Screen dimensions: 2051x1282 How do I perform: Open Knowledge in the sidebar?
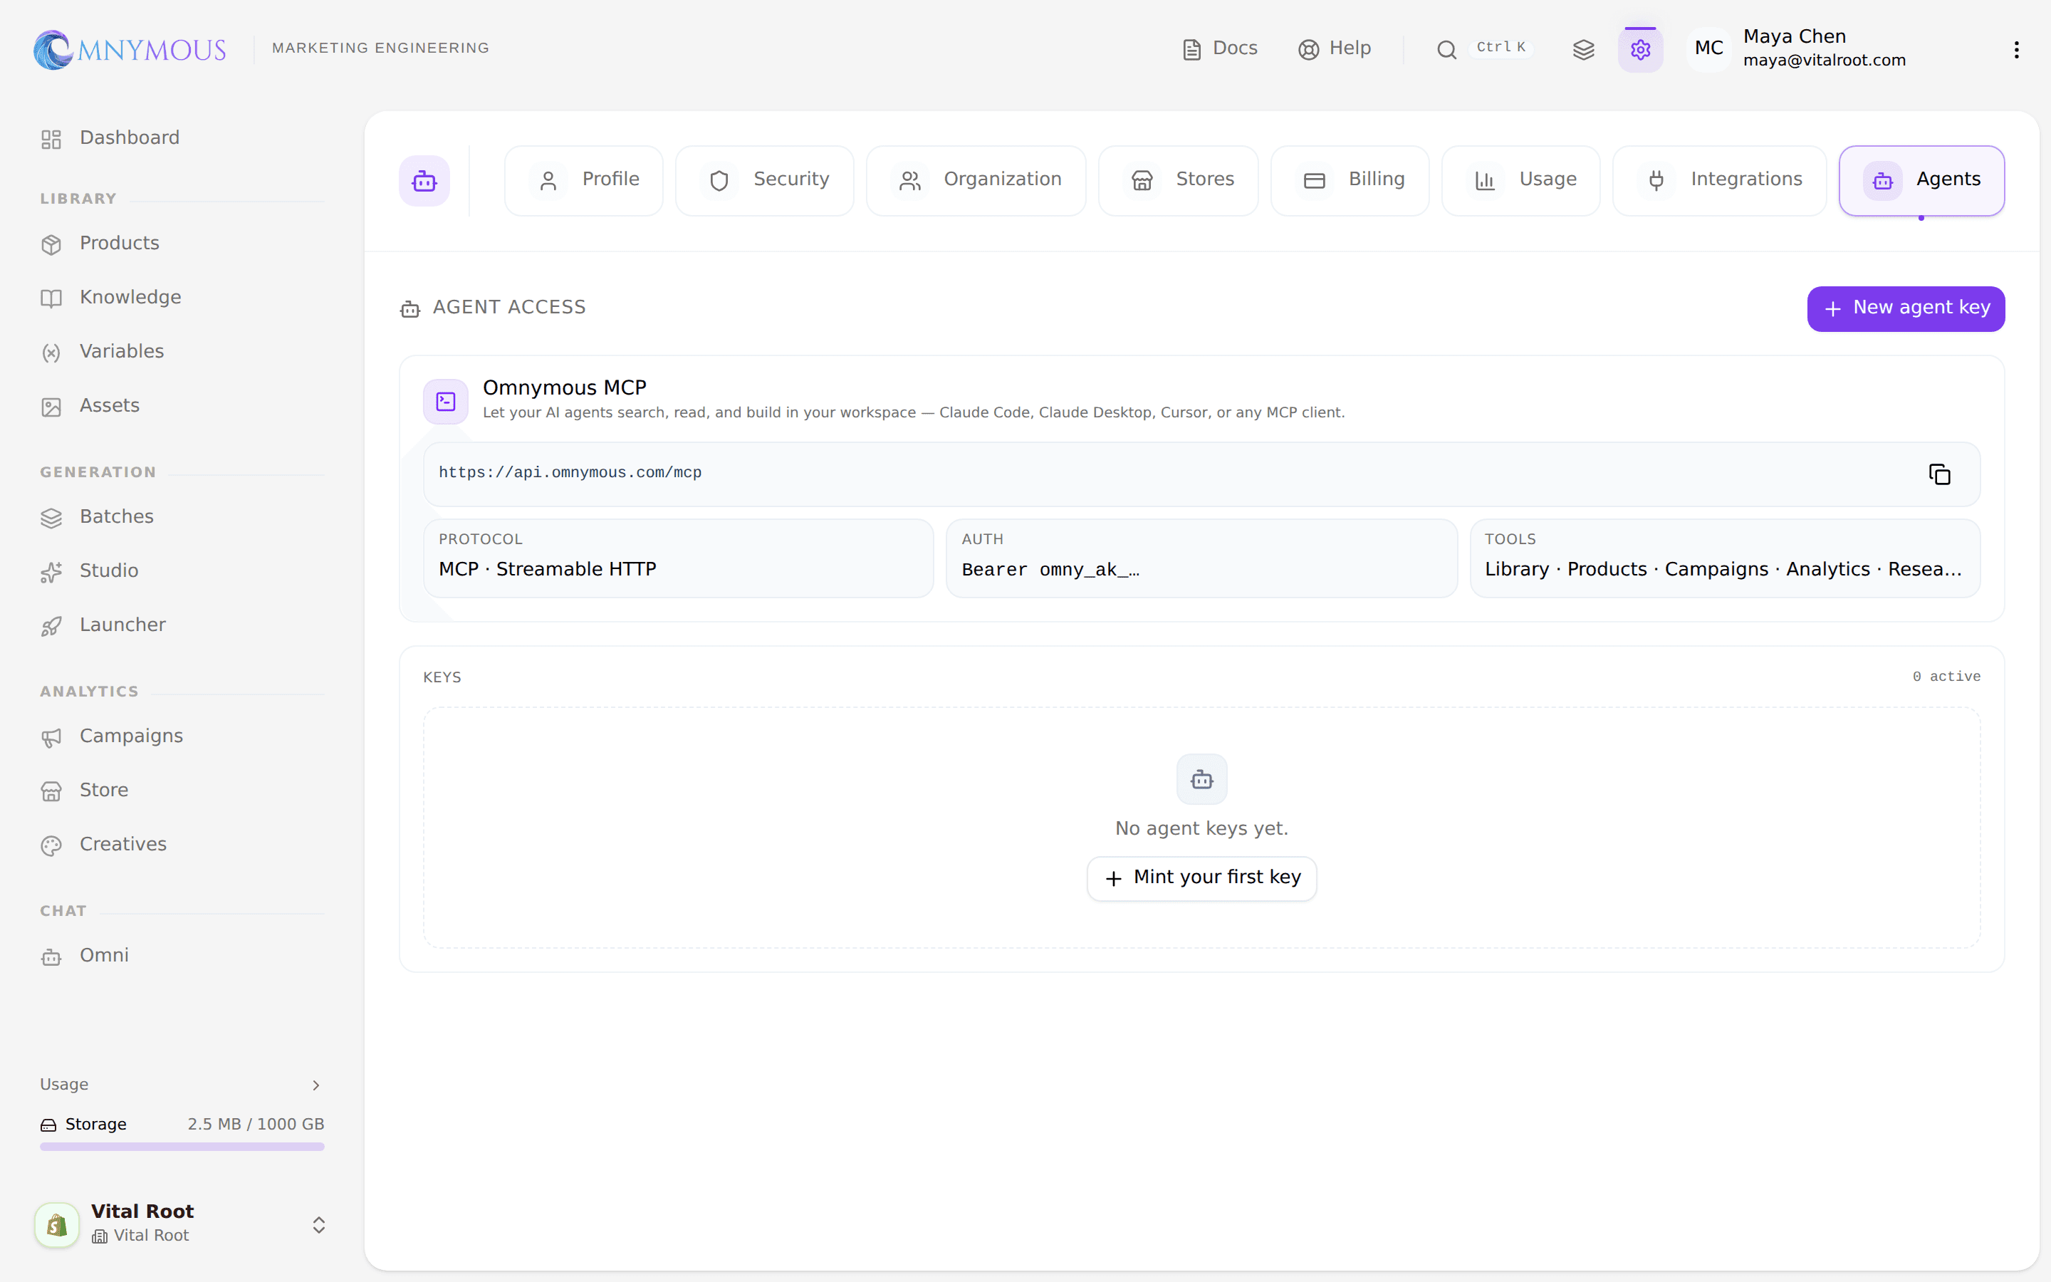(182, 298)
